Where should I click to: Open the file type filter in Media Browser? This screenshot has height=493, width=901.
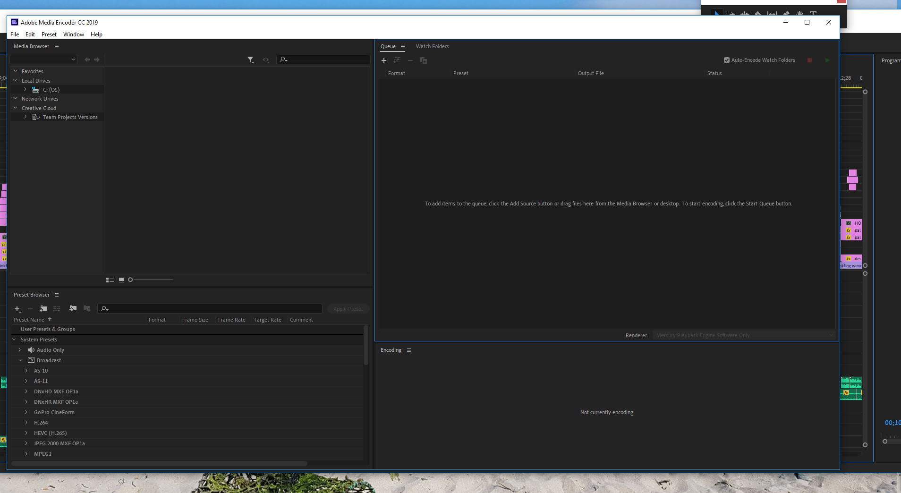251,60
